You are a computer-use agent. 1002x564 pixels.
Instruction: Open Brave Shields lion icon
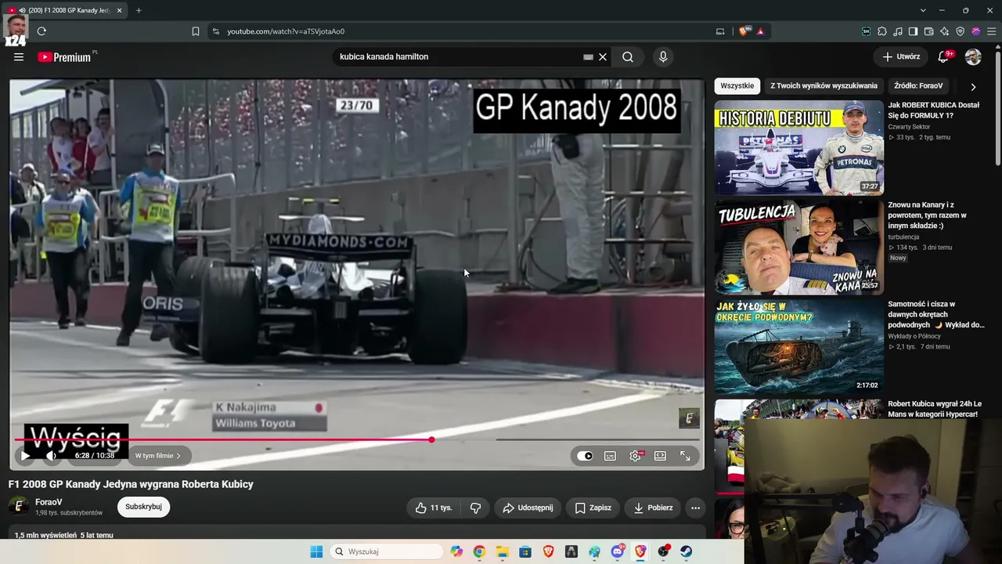point(744,31)
